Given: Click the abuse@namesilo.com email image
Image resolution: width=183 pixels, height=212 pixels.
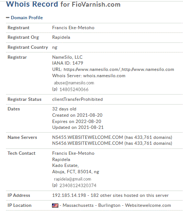Looking at the screenshot, I should point(74,83).
